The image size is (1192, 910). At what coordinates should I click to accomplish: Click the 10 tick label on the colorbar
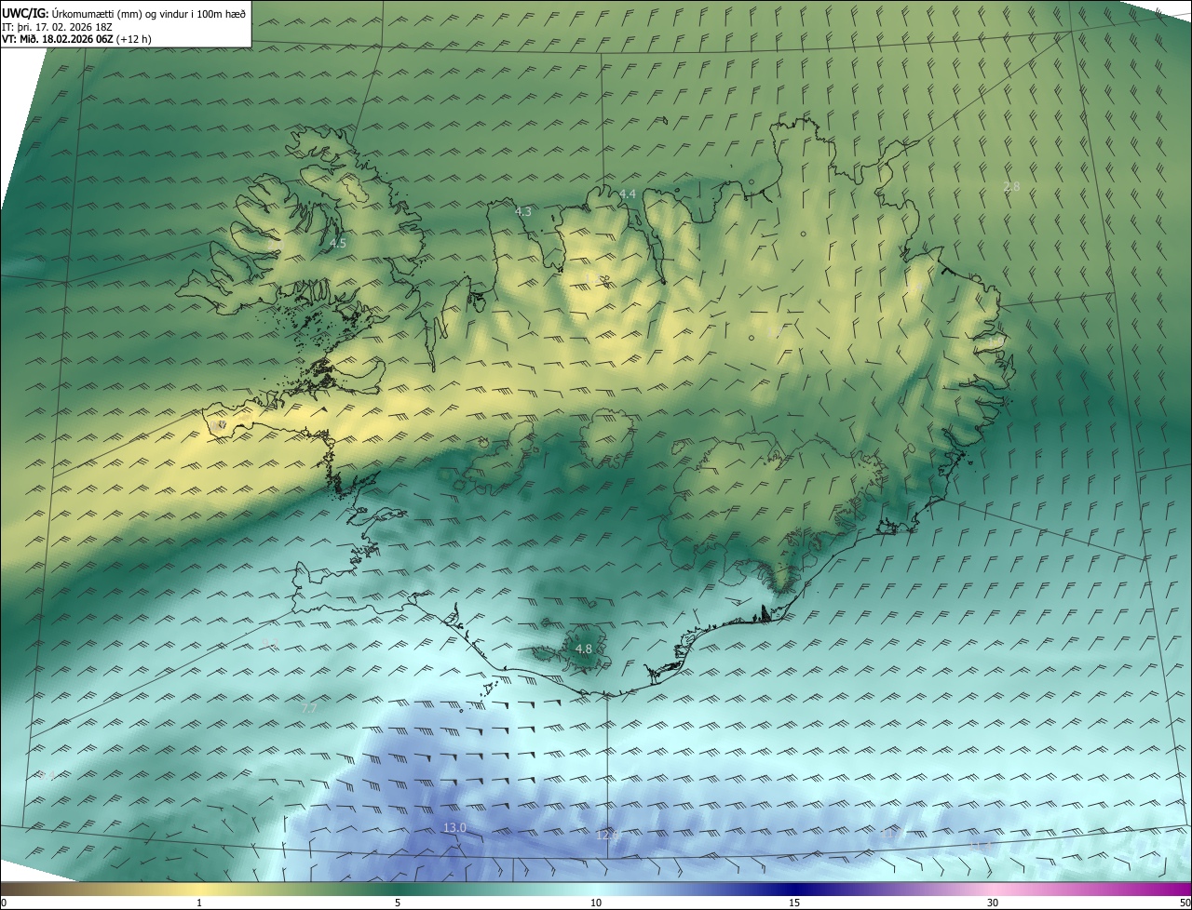click(x=596, y=903)
